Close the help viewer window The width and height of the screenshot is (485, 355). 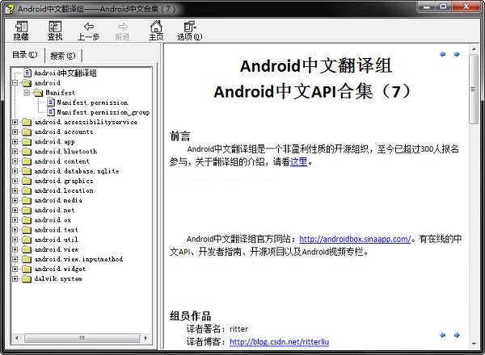pos(466,6)
